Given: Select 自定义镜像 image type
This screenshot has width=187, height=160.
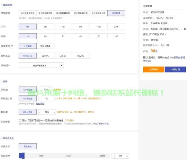Looking at the screenshot, I should coord(45,46).
